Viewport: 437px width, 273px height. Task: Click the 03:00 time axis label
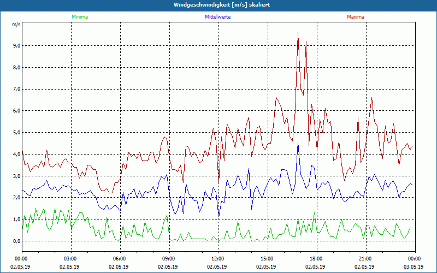pyautogui.click(x=71, y=259)
